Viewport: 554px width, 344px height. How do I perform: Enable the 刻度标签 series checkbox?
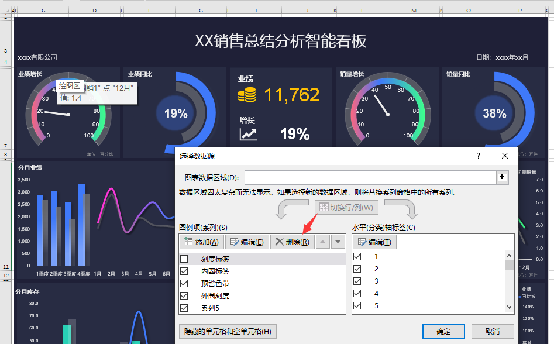pos(184,259)
